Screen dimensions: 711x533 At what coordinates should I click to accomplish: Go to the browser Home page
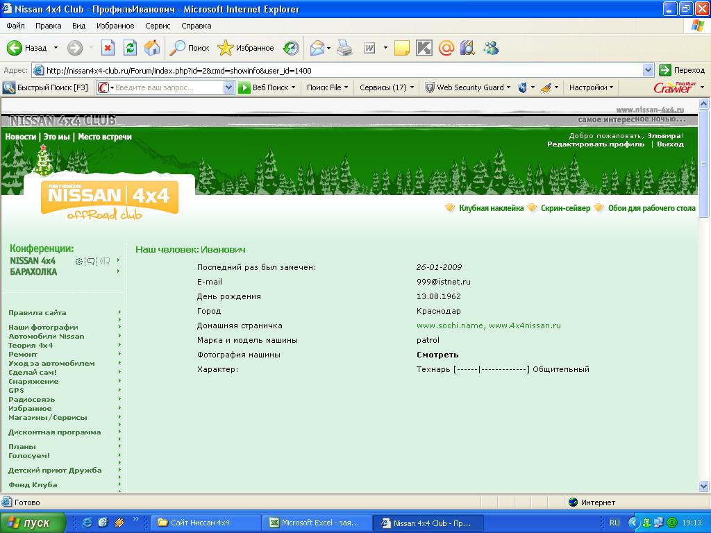pos(152,48)
